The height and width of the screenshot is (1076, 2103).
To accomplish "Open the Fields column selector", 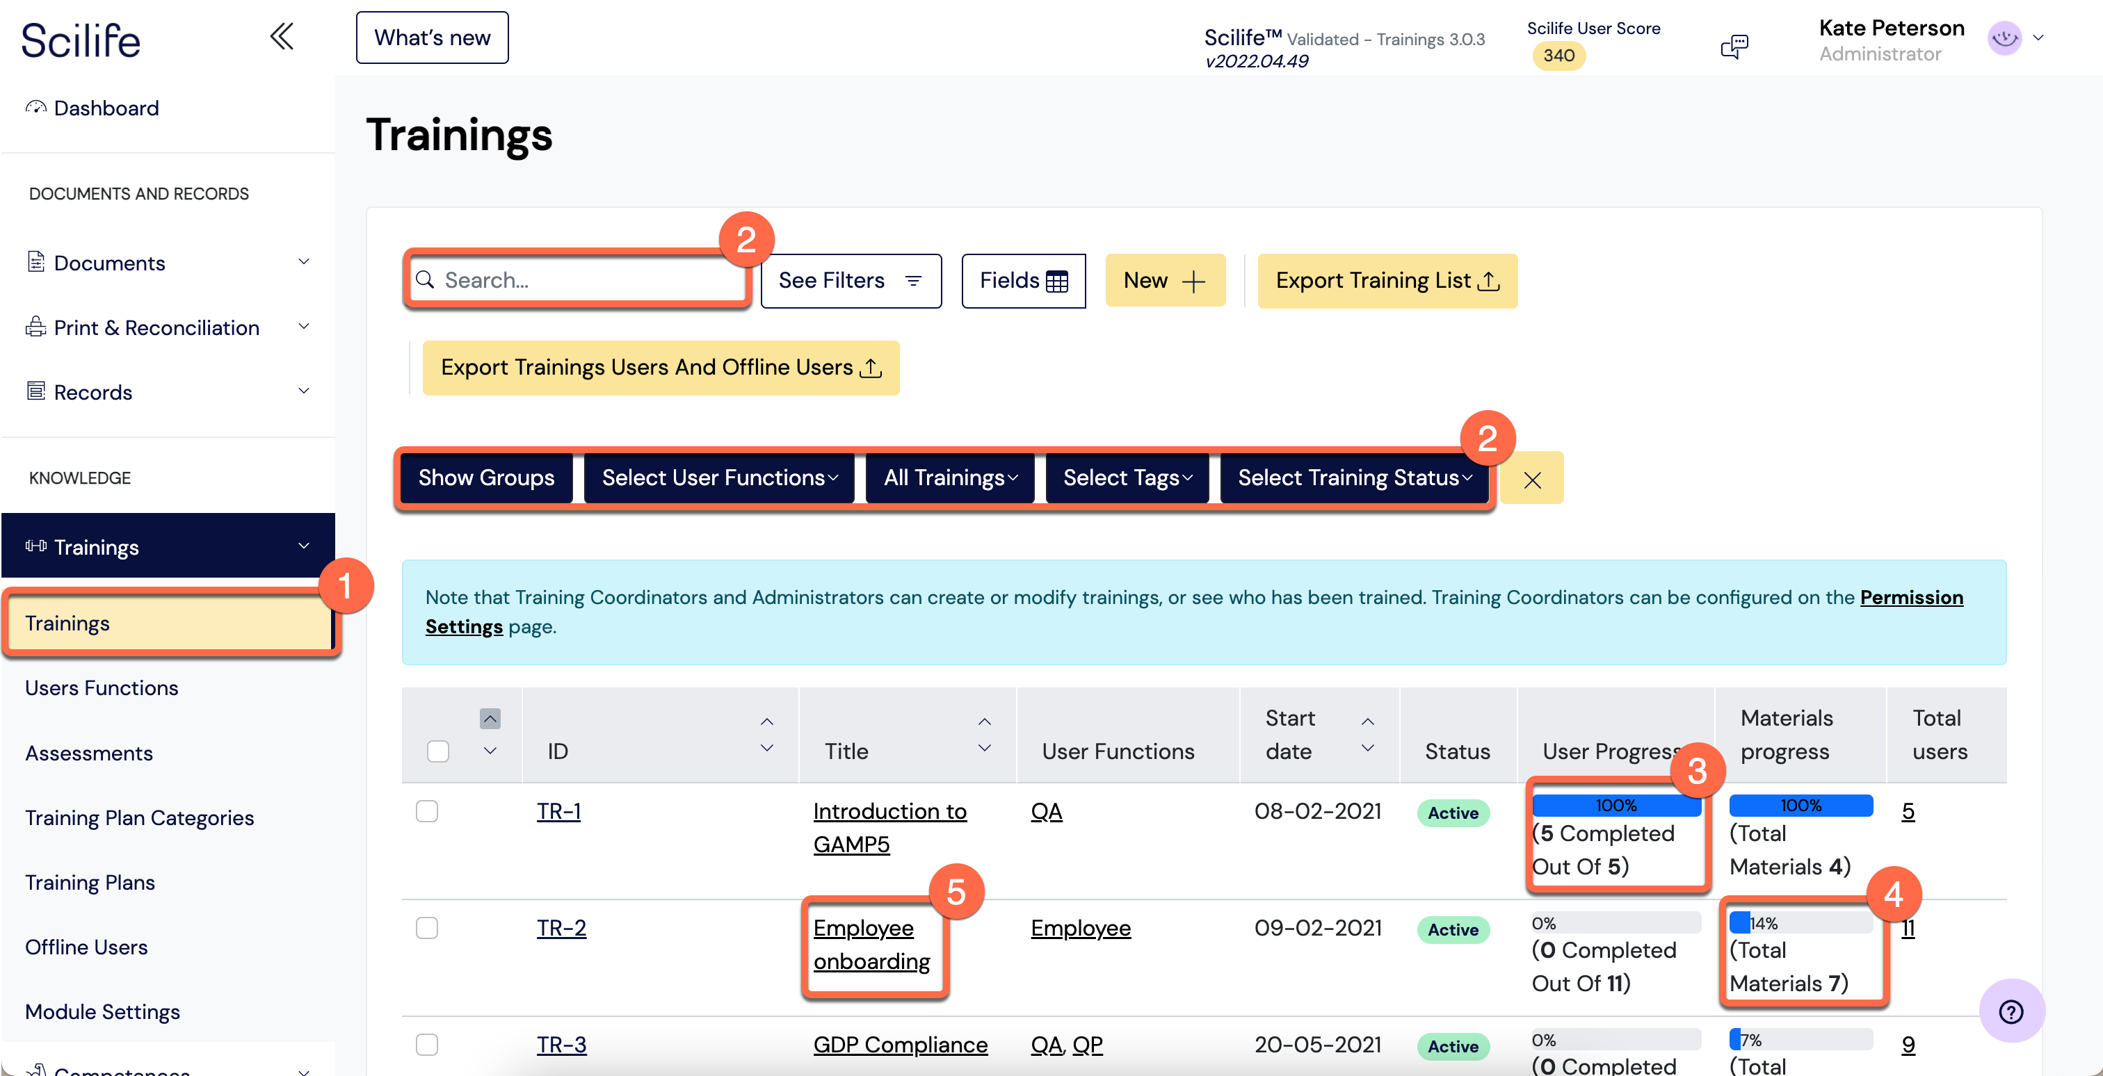I will tap(1023, 281).
